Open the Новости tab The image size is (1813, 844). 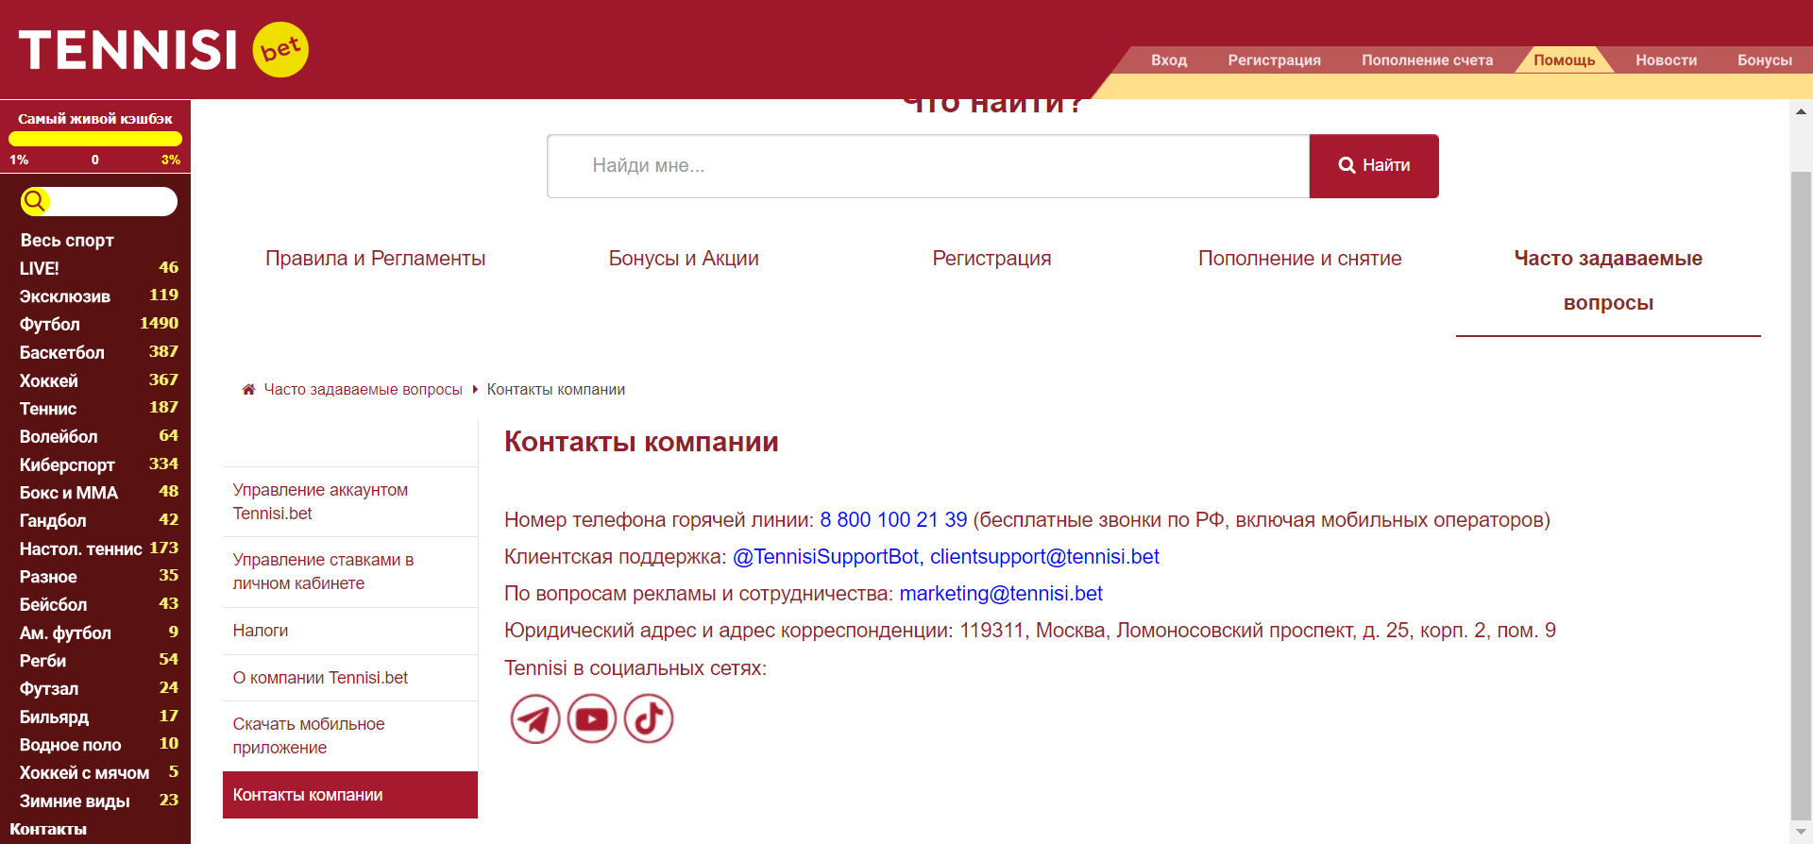point(1666,59)
